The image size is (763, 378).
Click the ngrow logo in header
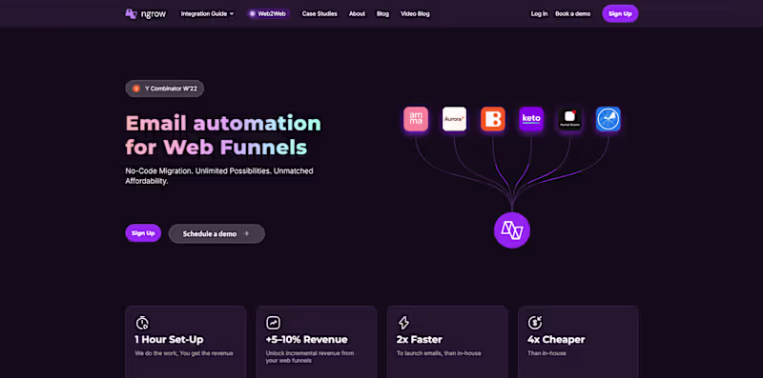click(145, 13)
